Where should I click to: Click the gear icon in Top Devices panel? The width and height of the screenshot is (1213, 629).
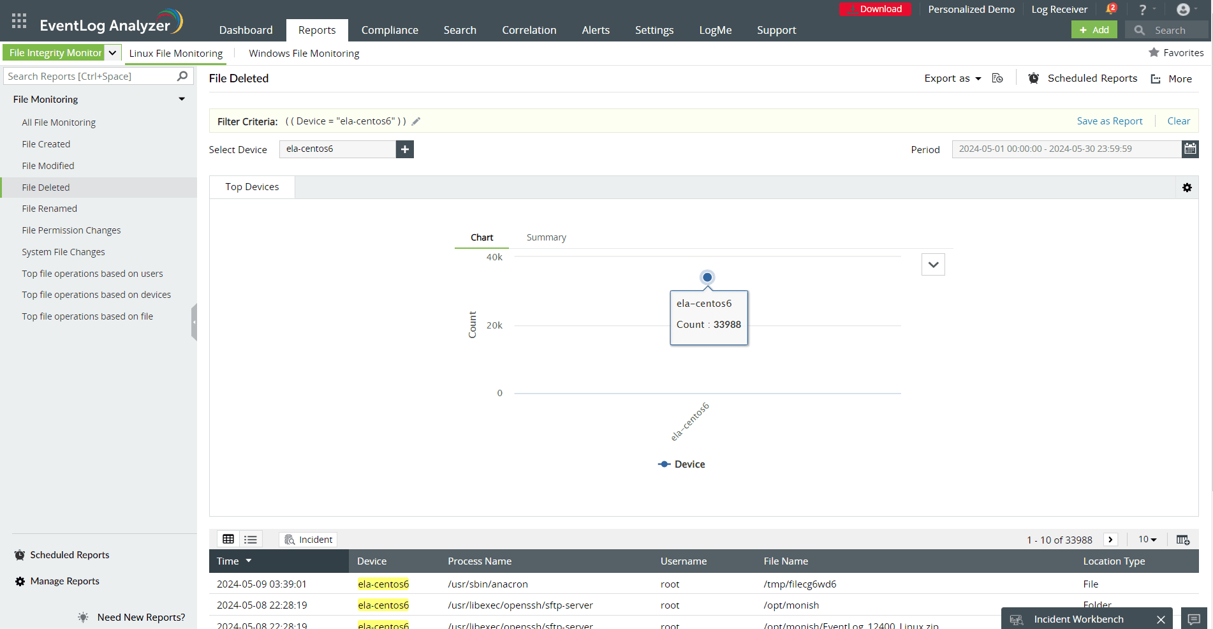pyautogui.click(x=1187, y=188)
